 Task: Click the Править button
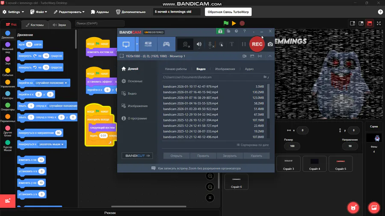203,156
